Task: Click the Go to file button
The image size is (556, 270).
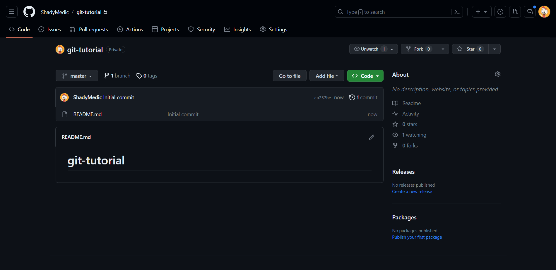Action: [x=290, y=76]
